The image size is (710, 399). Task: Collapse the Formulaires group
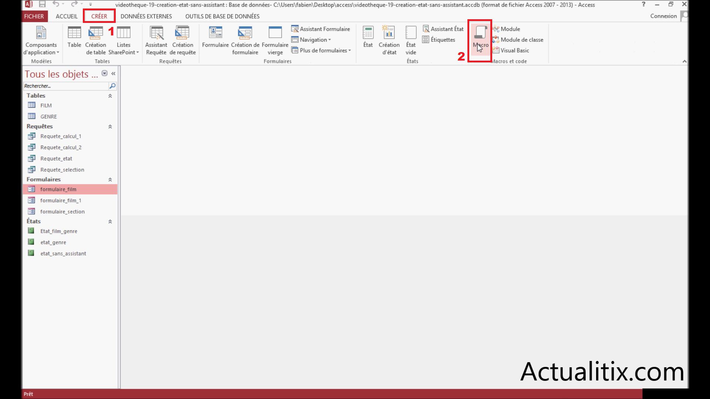click(110, 180)
